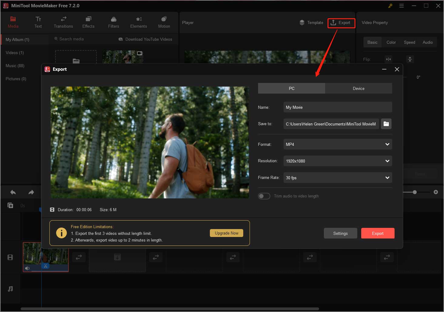Click the horizontal flip icon
The width and height of the screenshot is (444, 312).
click(x=388, y=59)
